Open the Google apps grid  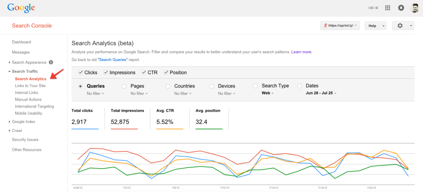[x=387, y=8]
